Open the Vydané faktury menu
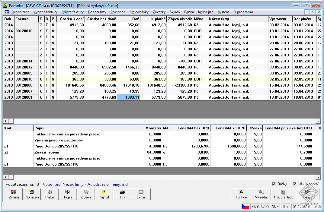Screen dimensions: 324x212 (45, 12)
